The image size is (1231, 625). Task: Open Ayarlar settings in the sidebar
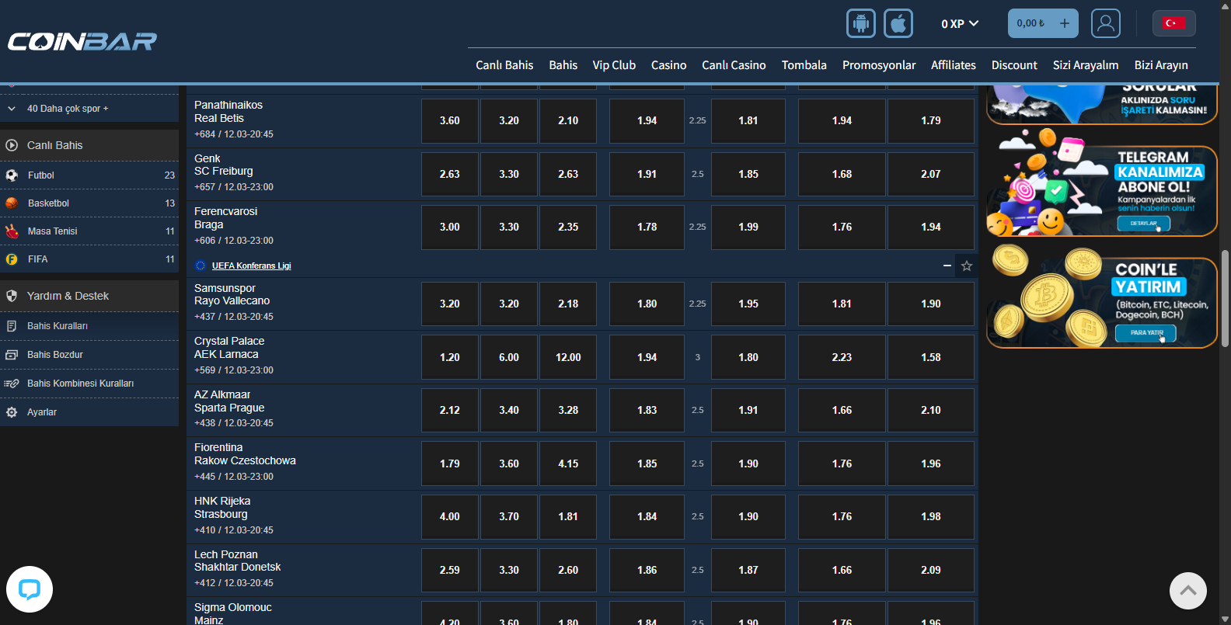(x=42, y=412)
